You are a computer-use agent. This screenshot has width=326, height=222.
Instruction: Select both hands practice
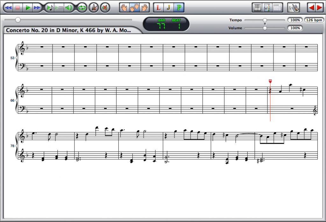pyautogui.click(x=134, y=8)
